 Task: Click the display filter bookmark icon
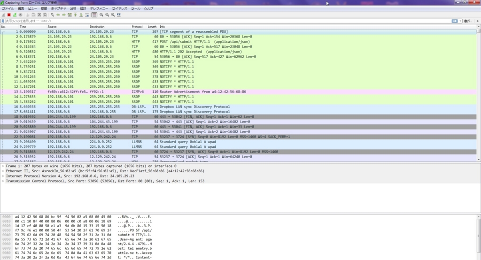3,21
